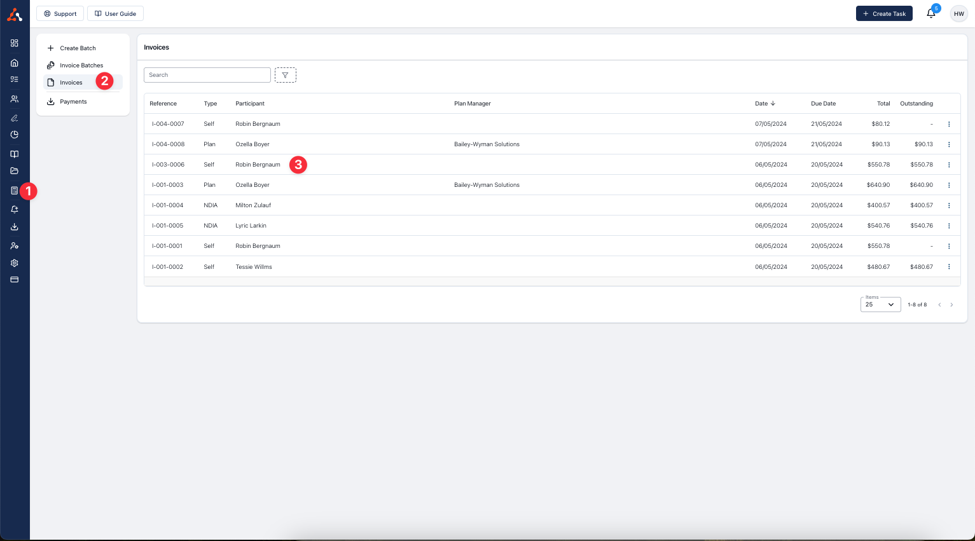The width and height of the screenshot is (975, 541).
Task: Open actions menu for invoice I-004-0007
Action: tap(949, 124)
